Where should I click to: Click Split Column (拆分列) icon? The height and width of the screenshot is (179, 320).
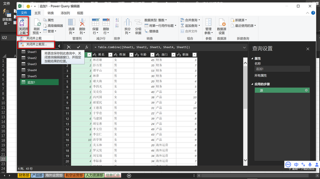pyautogui.click(x=128, y=23)
